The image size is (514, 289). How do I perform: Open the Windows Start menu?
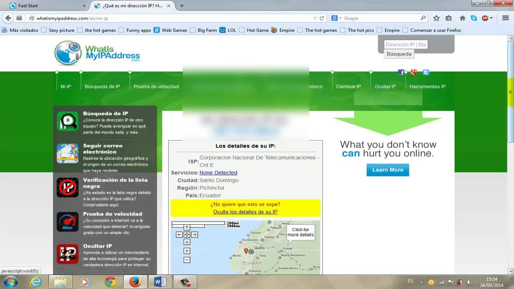[x=10, y=282]
